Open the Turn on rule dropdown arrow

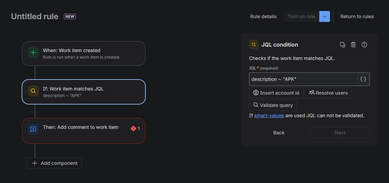(325, 17)
